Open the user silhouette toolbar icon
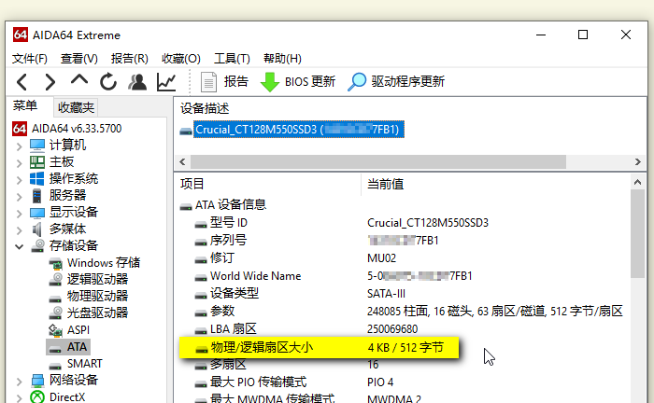Image resolution: width=654 pixels, height=403 pixels. pyautogui.click(x=137, y=81)
